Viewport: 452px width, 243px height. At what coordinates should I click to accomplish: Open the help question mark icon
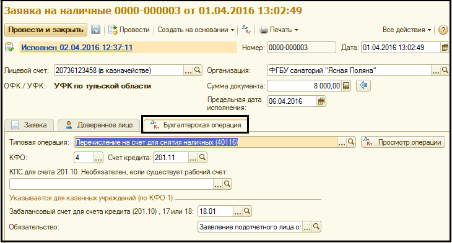443,30
